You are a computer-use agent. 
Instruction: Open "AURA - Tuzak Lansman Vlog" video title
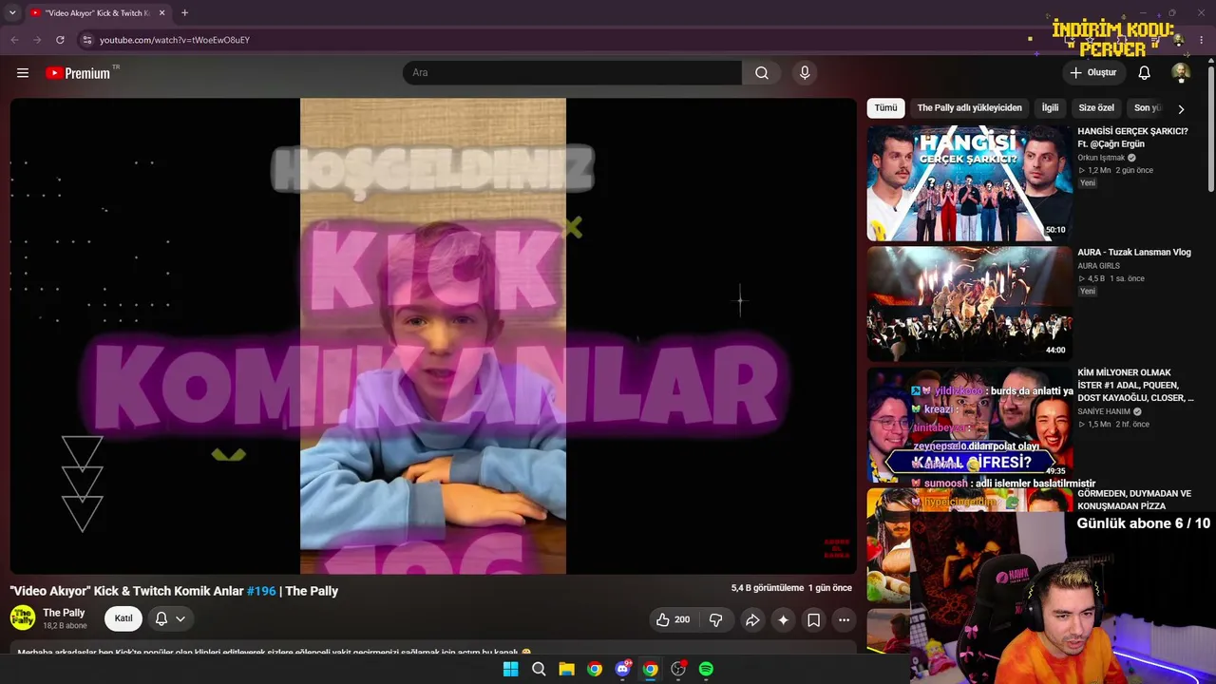click(1134, 253)
